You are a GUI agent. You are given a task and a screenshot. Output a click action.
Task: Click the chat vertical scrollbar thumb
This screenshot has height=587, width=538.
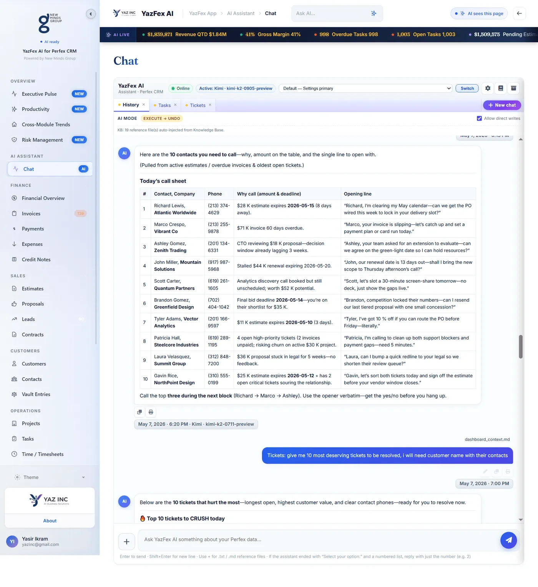click(521, 347)
